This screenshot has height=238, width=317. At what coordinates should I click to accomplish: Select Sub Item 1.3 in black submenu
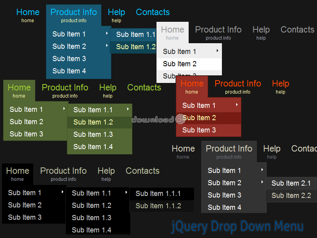(x=98, y=218)
